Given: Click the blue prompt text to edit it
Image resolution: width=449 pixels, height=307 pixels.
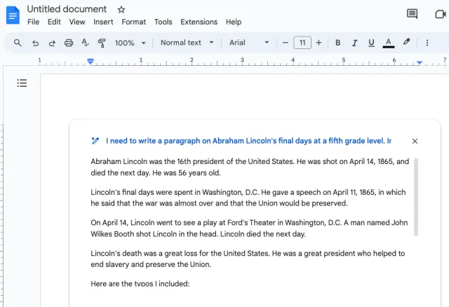Looking at the screenshot, I should [x=248, y=141].
